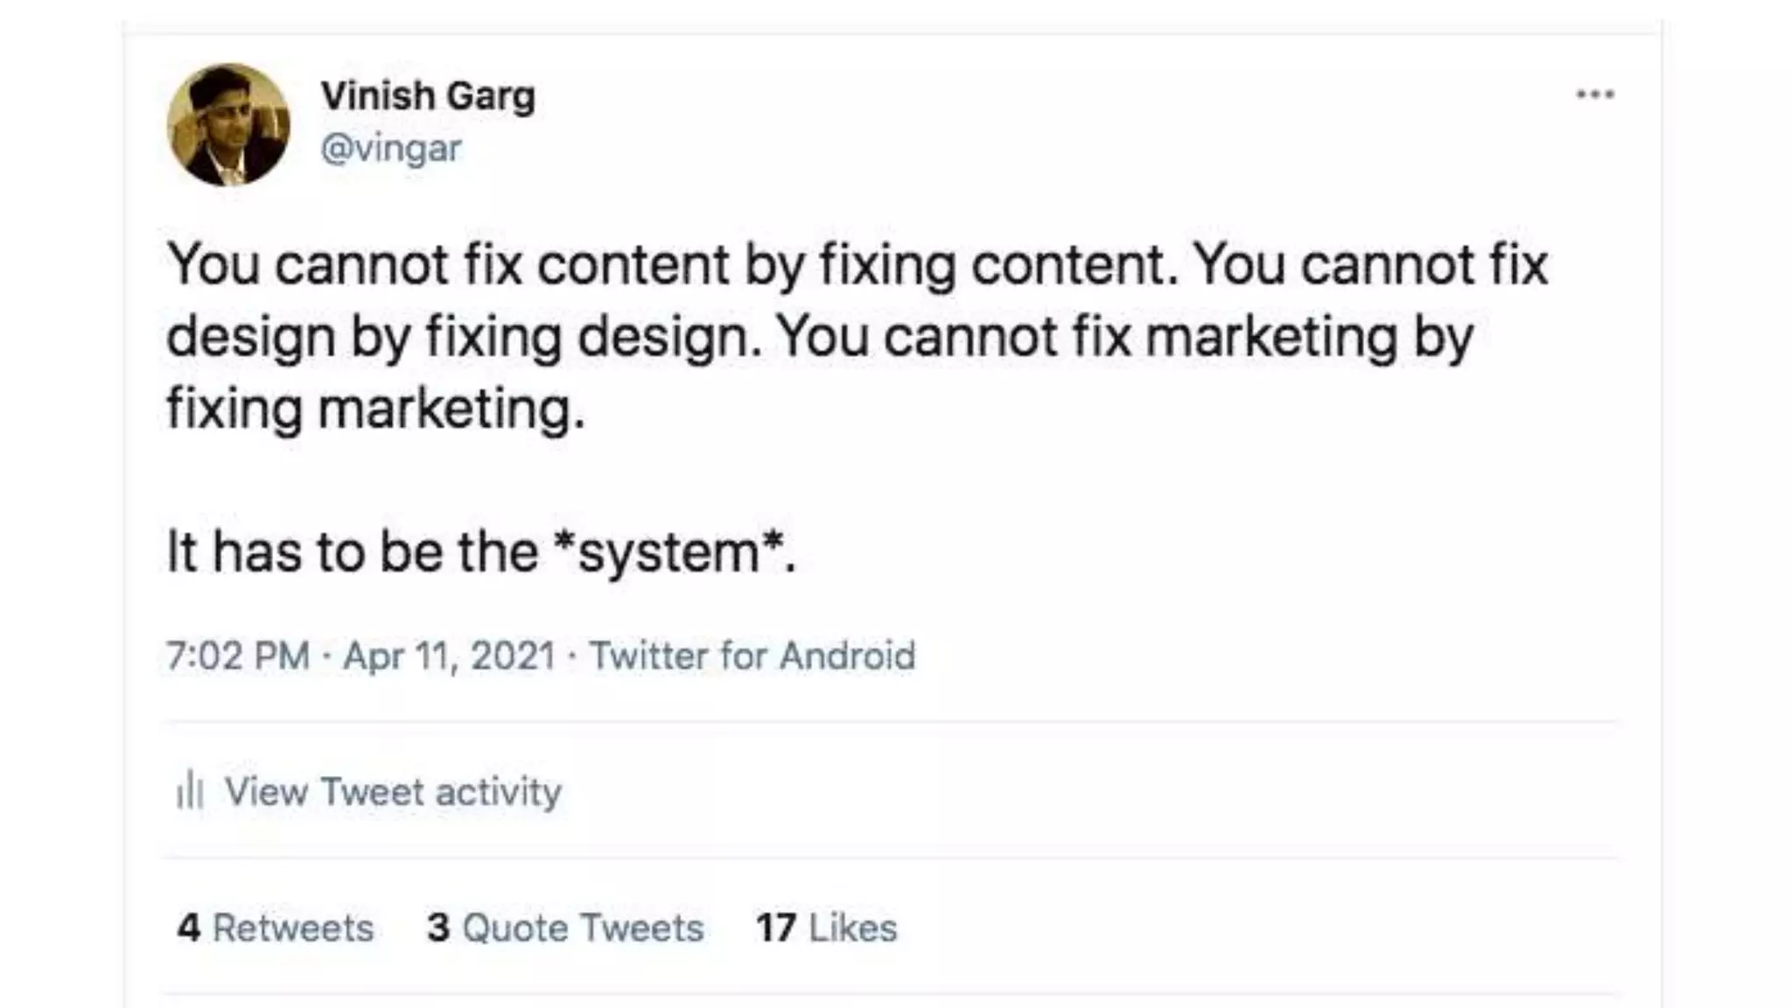The width and height of the screenshot is (1792, 1008).
Task: Click the Apr 11, 2021 date
Action: tap(450, 655)
